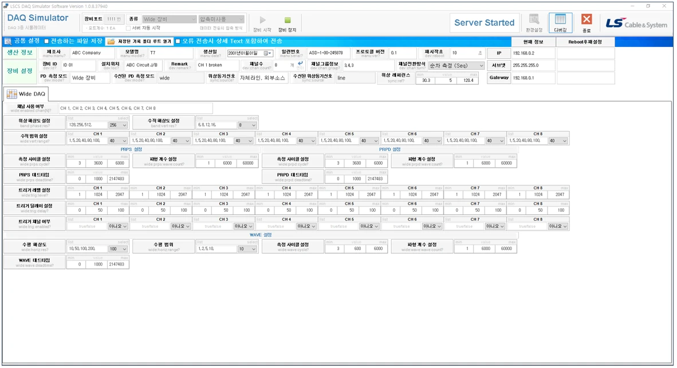Click the 트리거 레벨 설정 button
This screenshot has height=368, width=677.
click(34, 192)
